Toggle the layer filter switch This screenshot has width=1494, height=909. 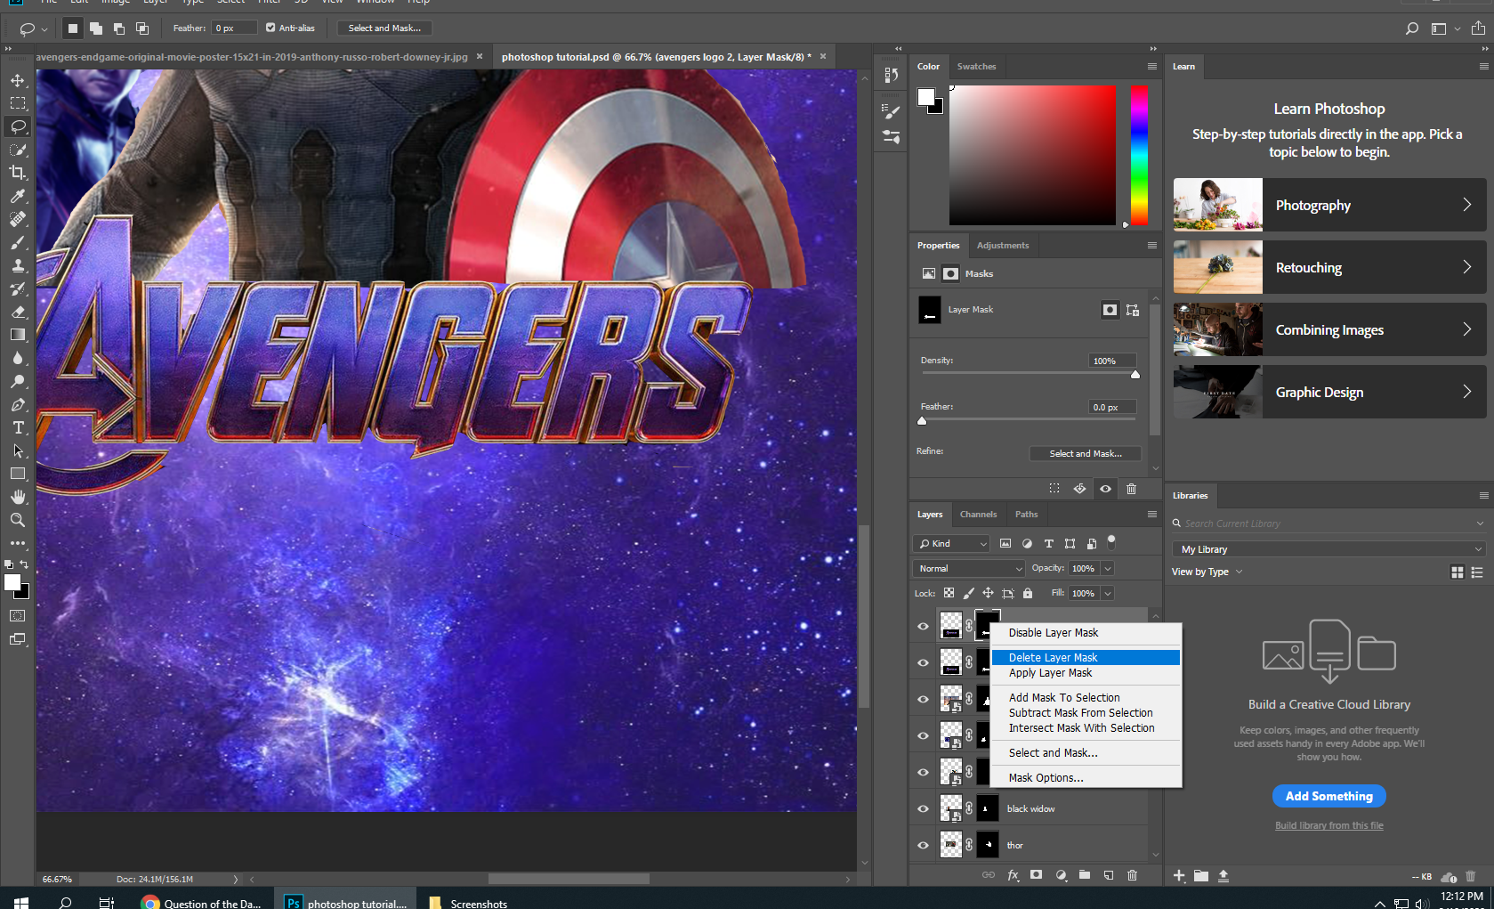coord(1111,541)
